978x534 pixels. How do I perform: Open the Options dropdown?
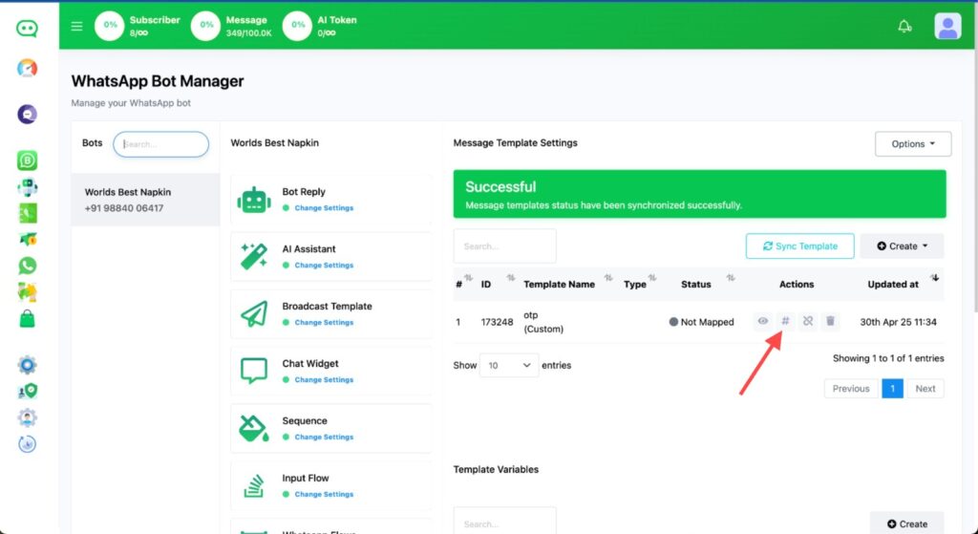pyautogui.click(x=912, y=144)
